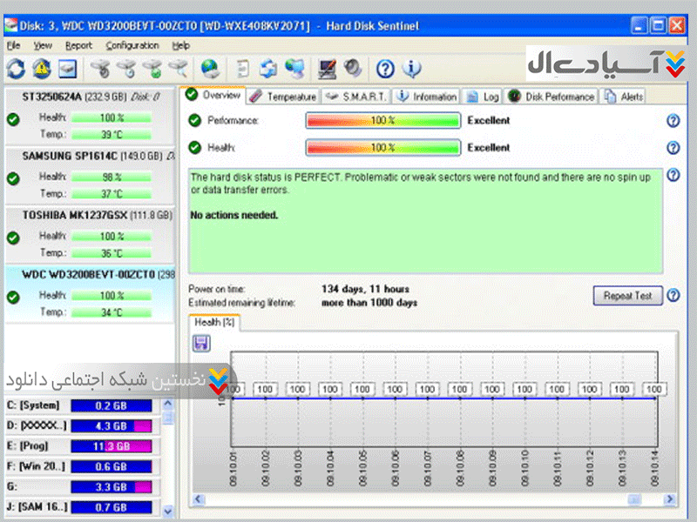Save the health graph using floppy icon
The image size is (697, 522).
click(201, 344)
